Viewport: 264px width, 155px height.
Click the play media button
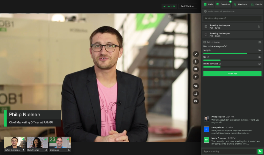tap(196, 77)
